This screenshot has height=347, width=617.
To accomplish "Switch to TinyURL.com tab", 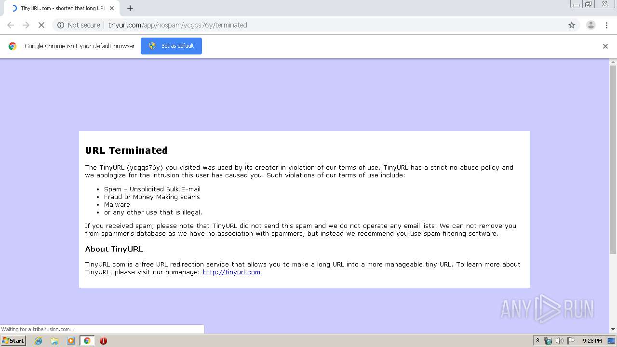I will (63, 8).
